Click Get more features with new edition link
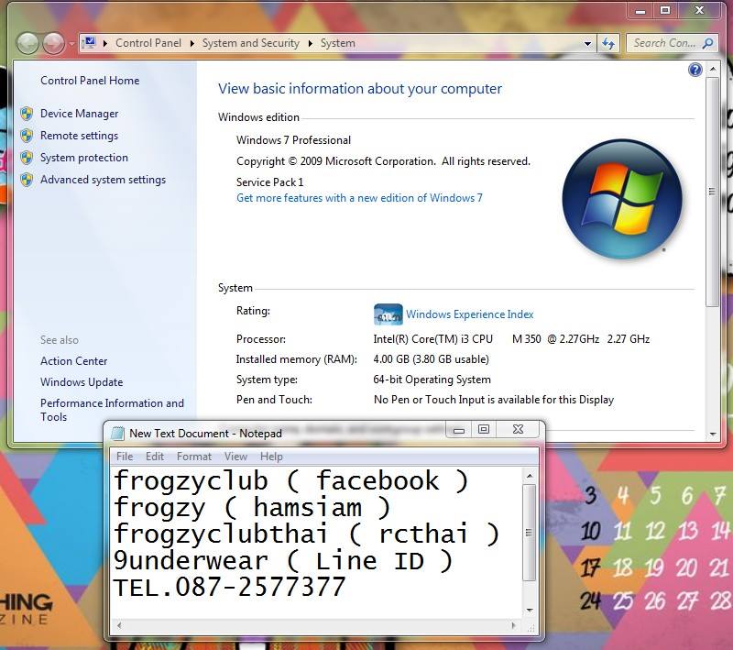733x650 pixels. [x=359, y=198]
